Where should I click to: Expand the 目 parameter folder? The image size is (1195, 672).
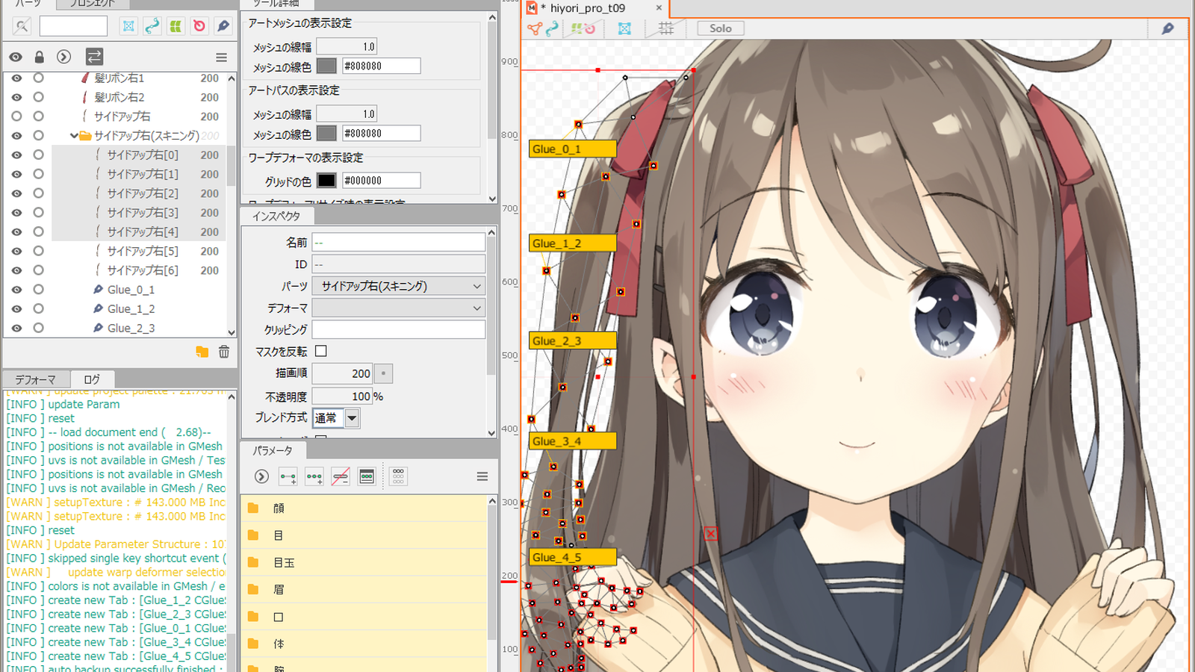point(253,535)
